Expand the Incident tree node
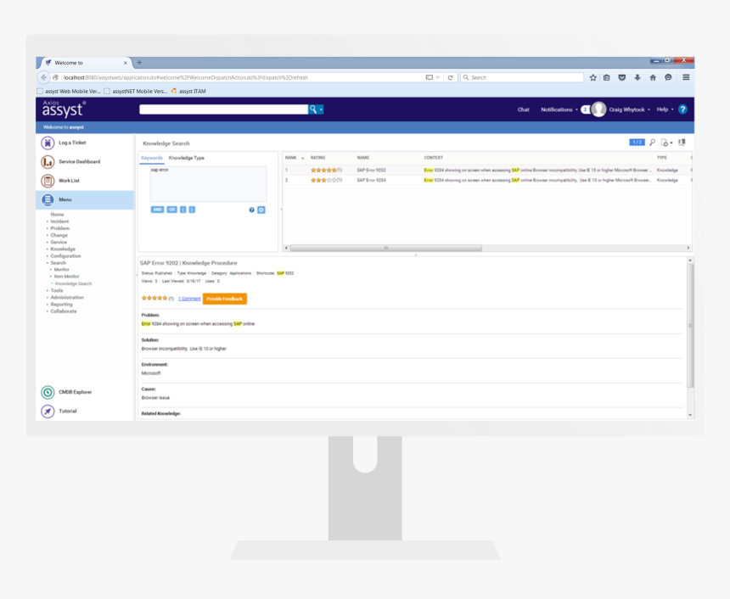Screen dimensions: 730x599 coord(48,222)
